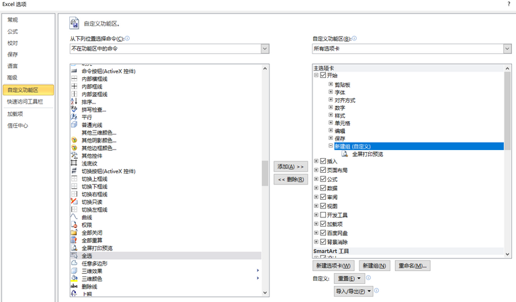Viewport: 516px width, 302px height.
Task: Click the 切换右框线 icon
Action: (74, 194)
